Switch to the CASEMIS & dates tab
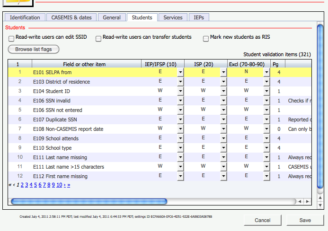Screen dimensions: 328x231 click(x=72, y=17)
